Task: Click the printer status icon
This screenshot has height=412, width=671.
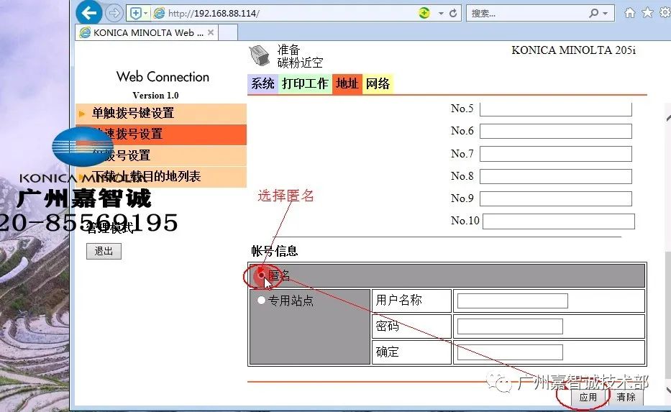Action: [260, 55]
